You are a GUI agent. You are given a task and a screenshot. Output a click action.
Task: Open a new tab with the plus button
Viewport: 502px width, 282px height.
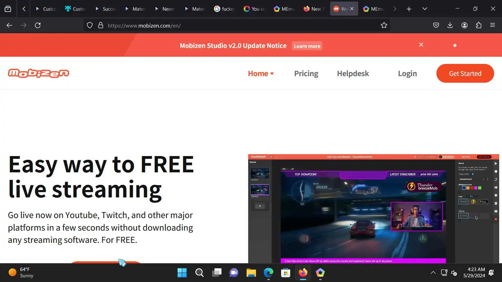(x=409, y=9)
